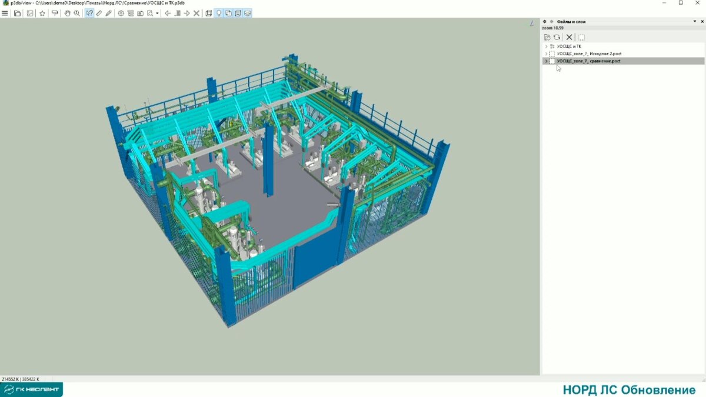Open settings via the gear icon

(x=121, y=13)
